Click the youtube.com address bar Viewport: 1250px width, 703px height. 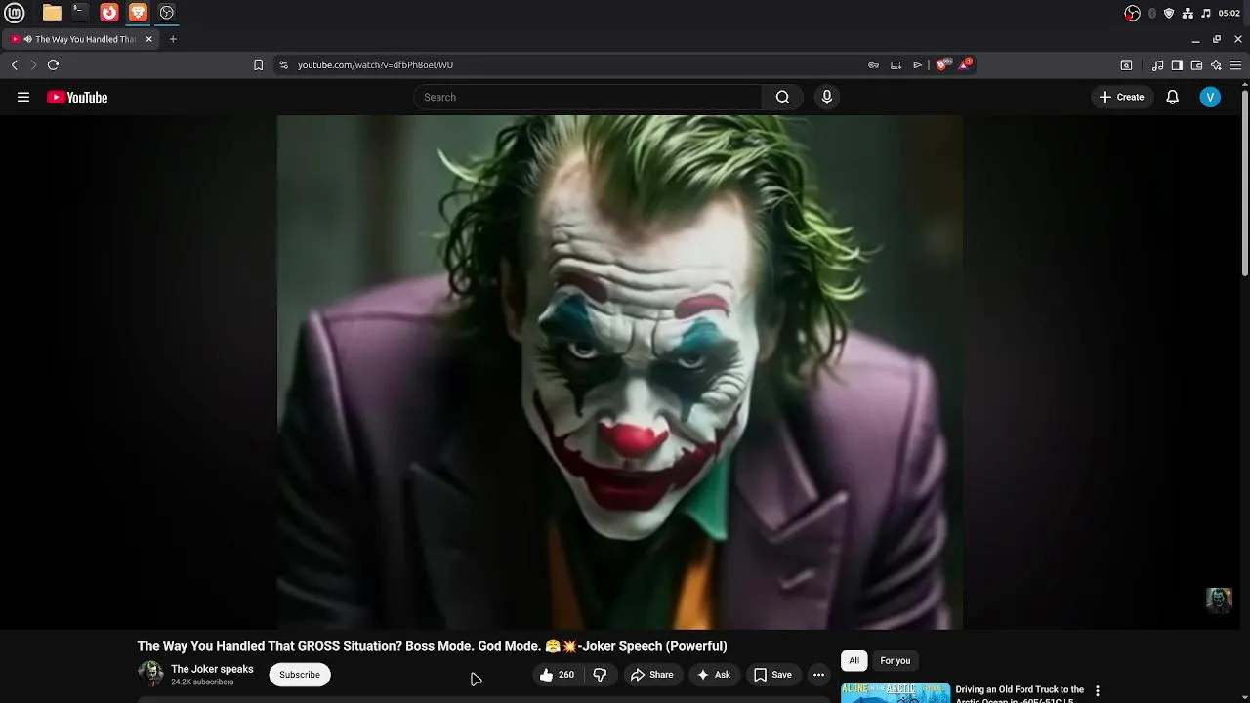pos(576,65)
